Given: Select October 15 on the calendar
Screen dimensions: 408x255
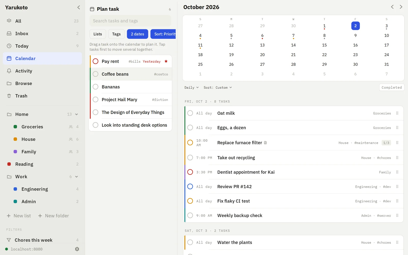Looking at the screenshot, I should click(324, 45).
